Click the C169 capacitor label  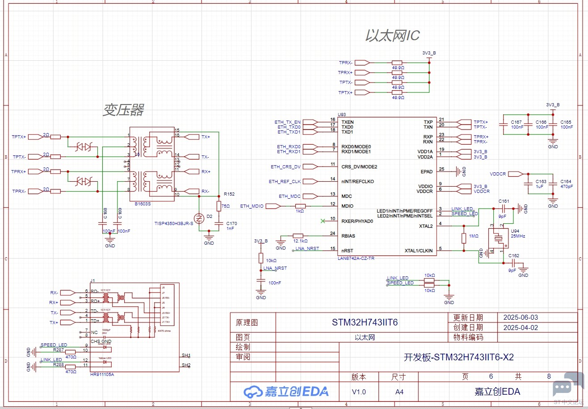pyautogui.click(x=120, y=213)
